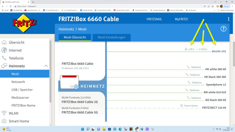The height and width of the screenshot is (132, 235).
Task: Click device Speedphone 12
Action: (216, 85)
